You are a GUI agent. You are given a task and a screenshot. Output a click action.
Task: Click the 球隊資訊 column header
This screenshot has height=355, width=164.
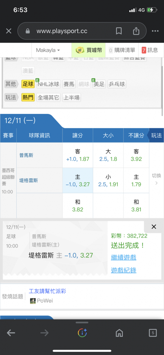[39, 135]
